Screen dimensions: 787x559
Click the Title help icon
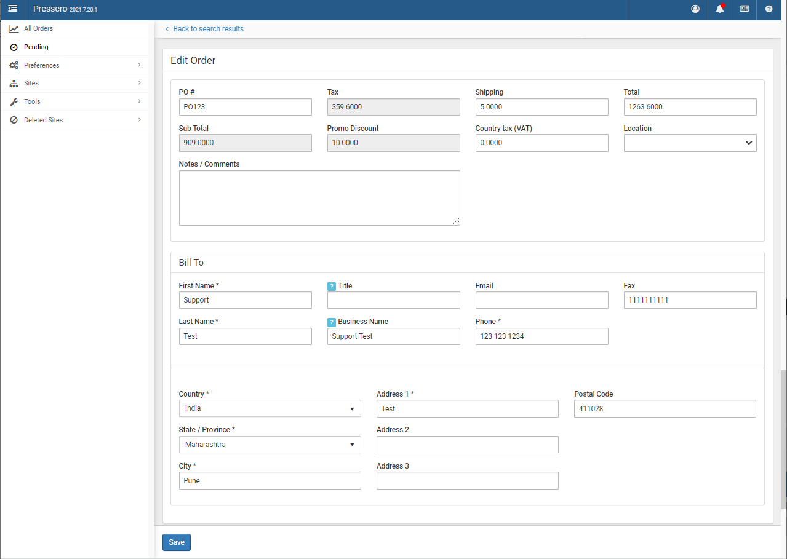tap(332, 287)
